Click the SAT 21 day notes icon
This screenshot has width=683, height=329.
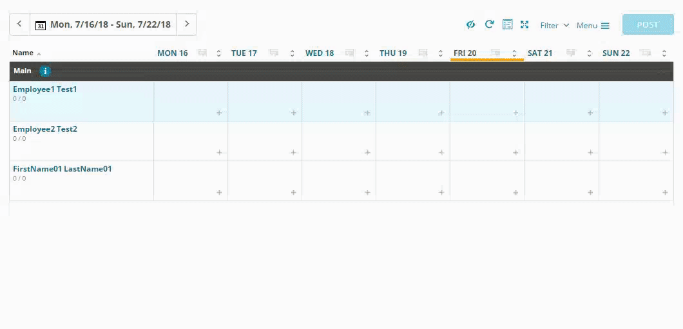(571, 53)
